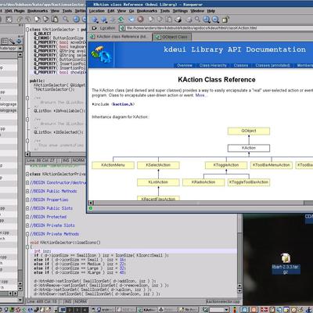This screenshot has width=313, height=313.
Task: Click the Redo icon in Kate toolbar
Action: click(28, 20)
